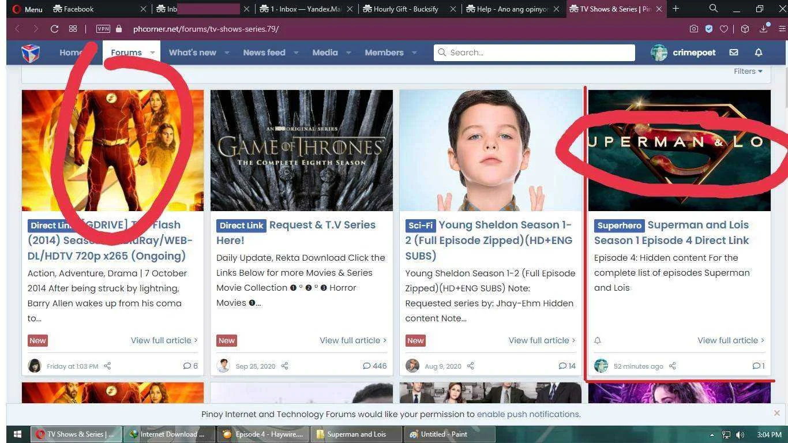Open What's new nav item
The width and height of the screenshot is (788, 443).
point(192,52)
